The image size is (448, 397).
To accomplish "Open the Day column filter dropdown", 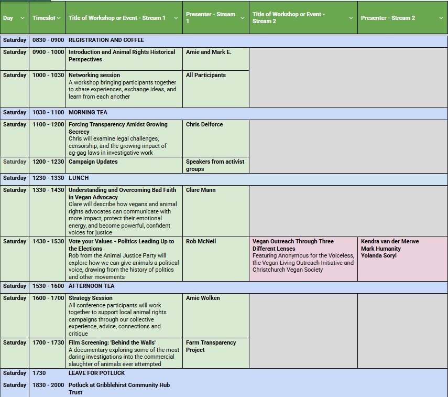I will tap(23, 18).
